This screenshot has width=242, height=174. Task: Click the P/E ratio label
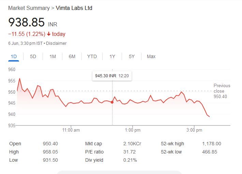[x=94, y=152]
